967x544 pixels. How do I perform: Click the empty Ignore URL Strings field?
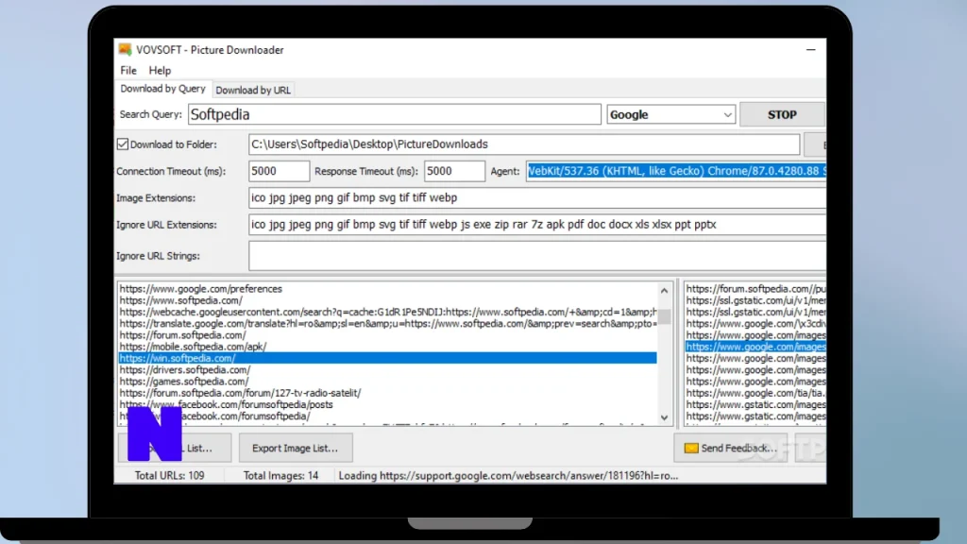537,255
